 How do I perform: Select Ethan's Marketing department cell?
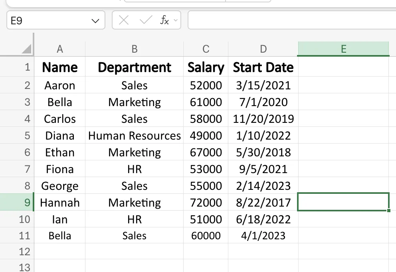[x=135, y=152]
